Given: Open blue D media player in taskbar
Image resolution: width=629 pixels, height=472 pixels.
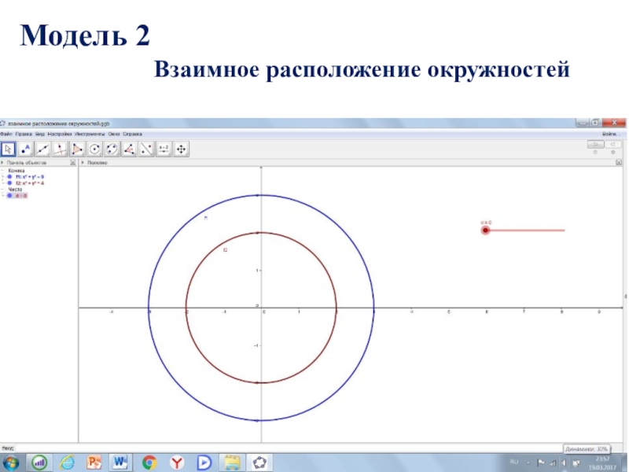Looking at the screenshot, I should 204,463.
